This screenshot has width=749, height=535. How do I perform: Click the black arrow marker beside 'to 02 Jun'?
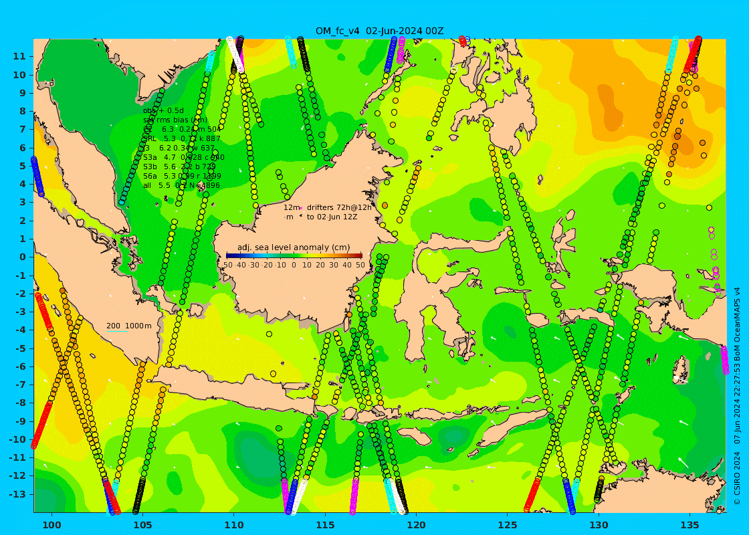pyautogui.click(x=301, y=217)
